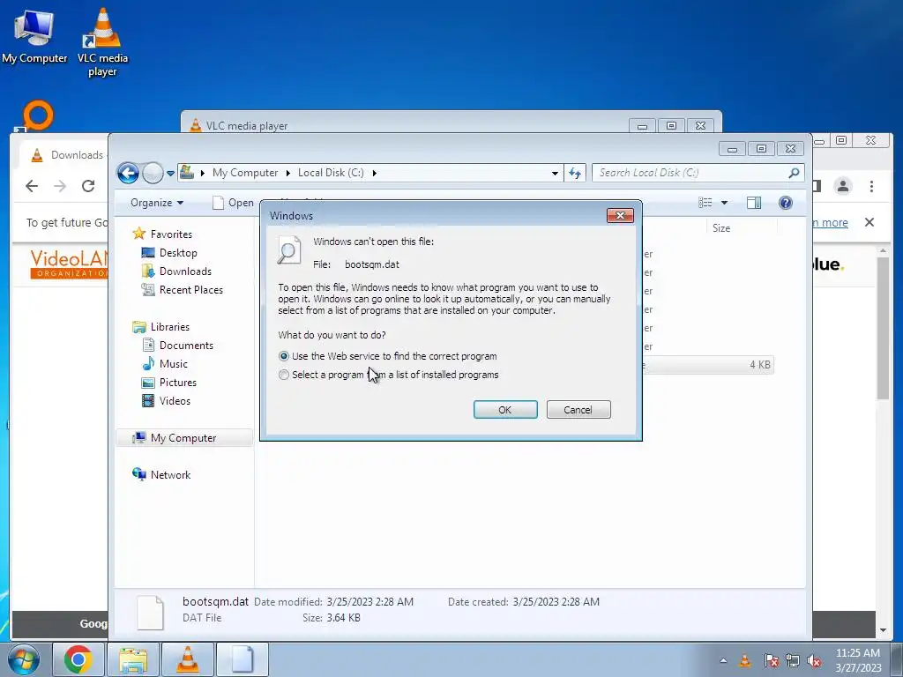Select My Computer in navigation pane
903x677 pixels.
click(183, 438)
